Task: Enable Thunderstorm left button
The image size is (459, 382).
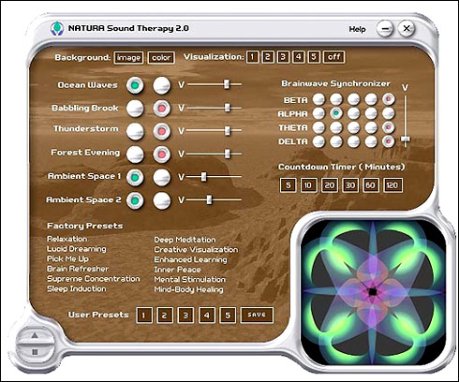Action: click(135, 131)
